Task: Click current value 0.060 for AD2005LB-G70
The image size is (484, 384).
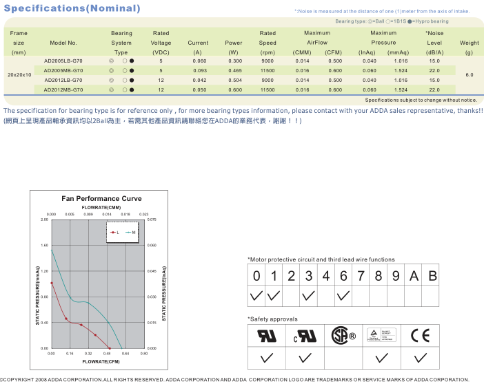Action: pyautogui.click(x=199, y=61)
